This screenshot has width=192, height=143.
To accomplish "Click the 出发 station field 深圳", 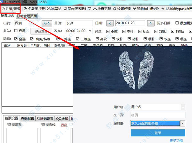I will [x=27, y=23].
